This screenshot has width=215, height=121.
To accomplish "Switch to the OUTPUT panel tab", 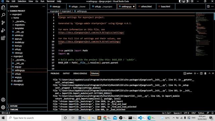I will point(66,73).
